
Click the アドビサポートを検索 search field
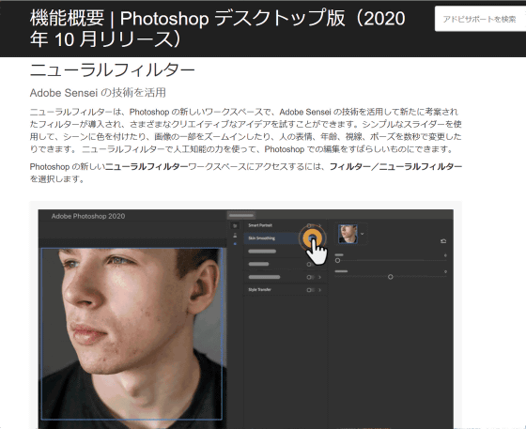click(x=480, y=19)
